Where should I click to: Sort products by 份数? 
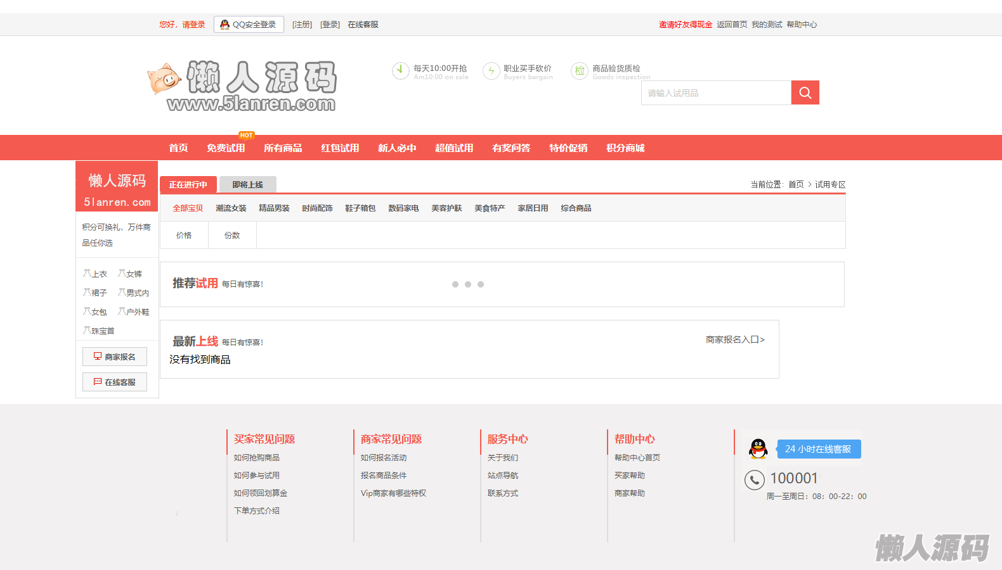[x=232, y=236]
